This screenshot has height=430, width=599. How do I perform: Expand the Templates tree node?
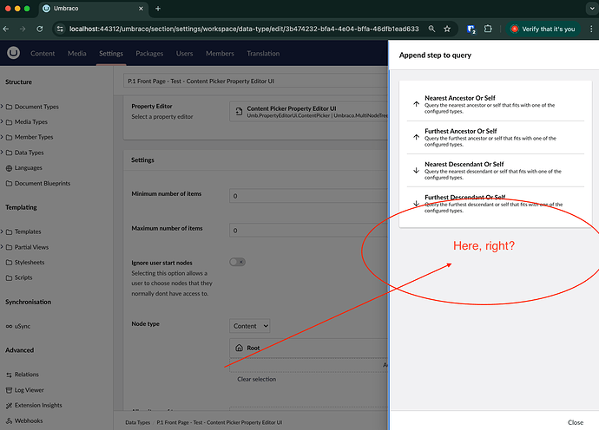point(2,231)
